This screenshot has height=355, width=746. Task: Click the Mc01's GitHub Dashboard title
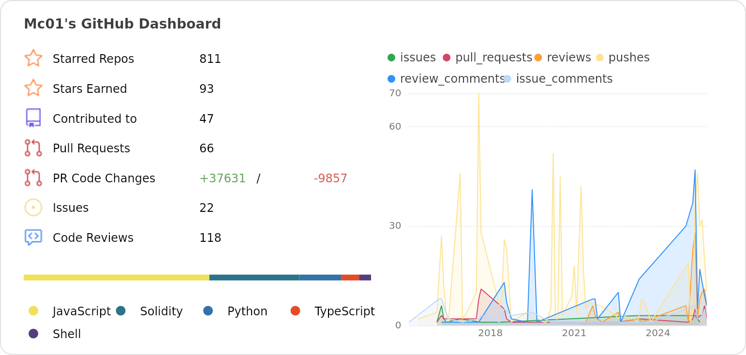[x=122, y=24]
